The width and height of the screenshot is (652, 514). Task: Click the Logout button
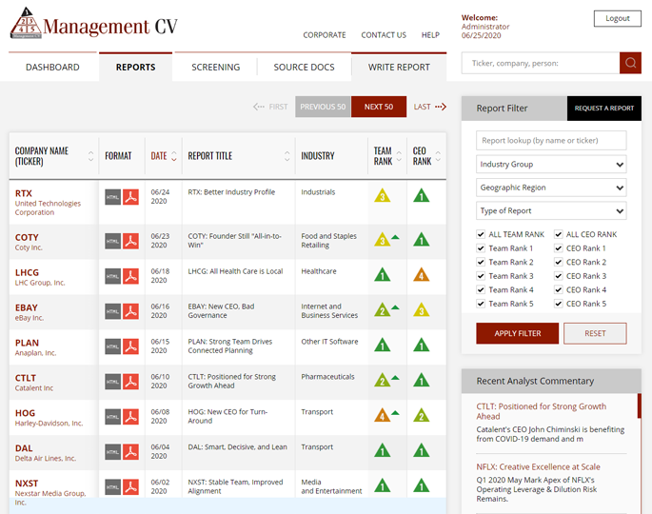click(x=618, y=18)
